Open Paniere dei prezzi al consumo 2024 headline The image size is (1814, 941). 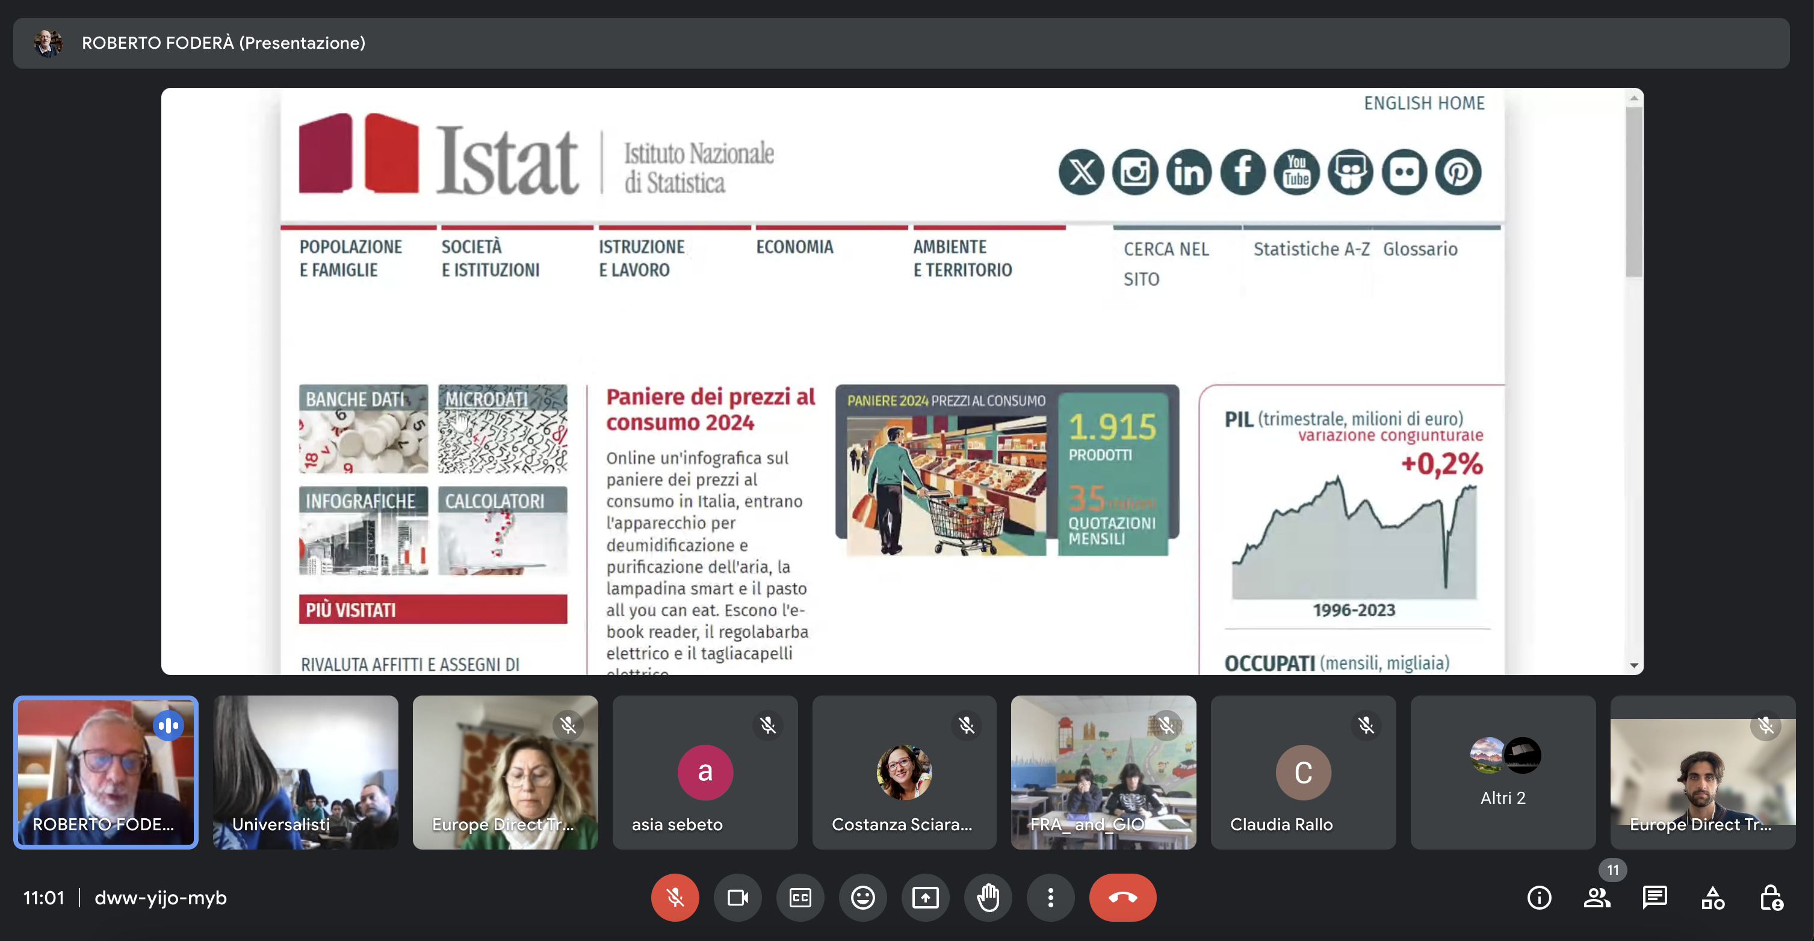pos(711,410)
